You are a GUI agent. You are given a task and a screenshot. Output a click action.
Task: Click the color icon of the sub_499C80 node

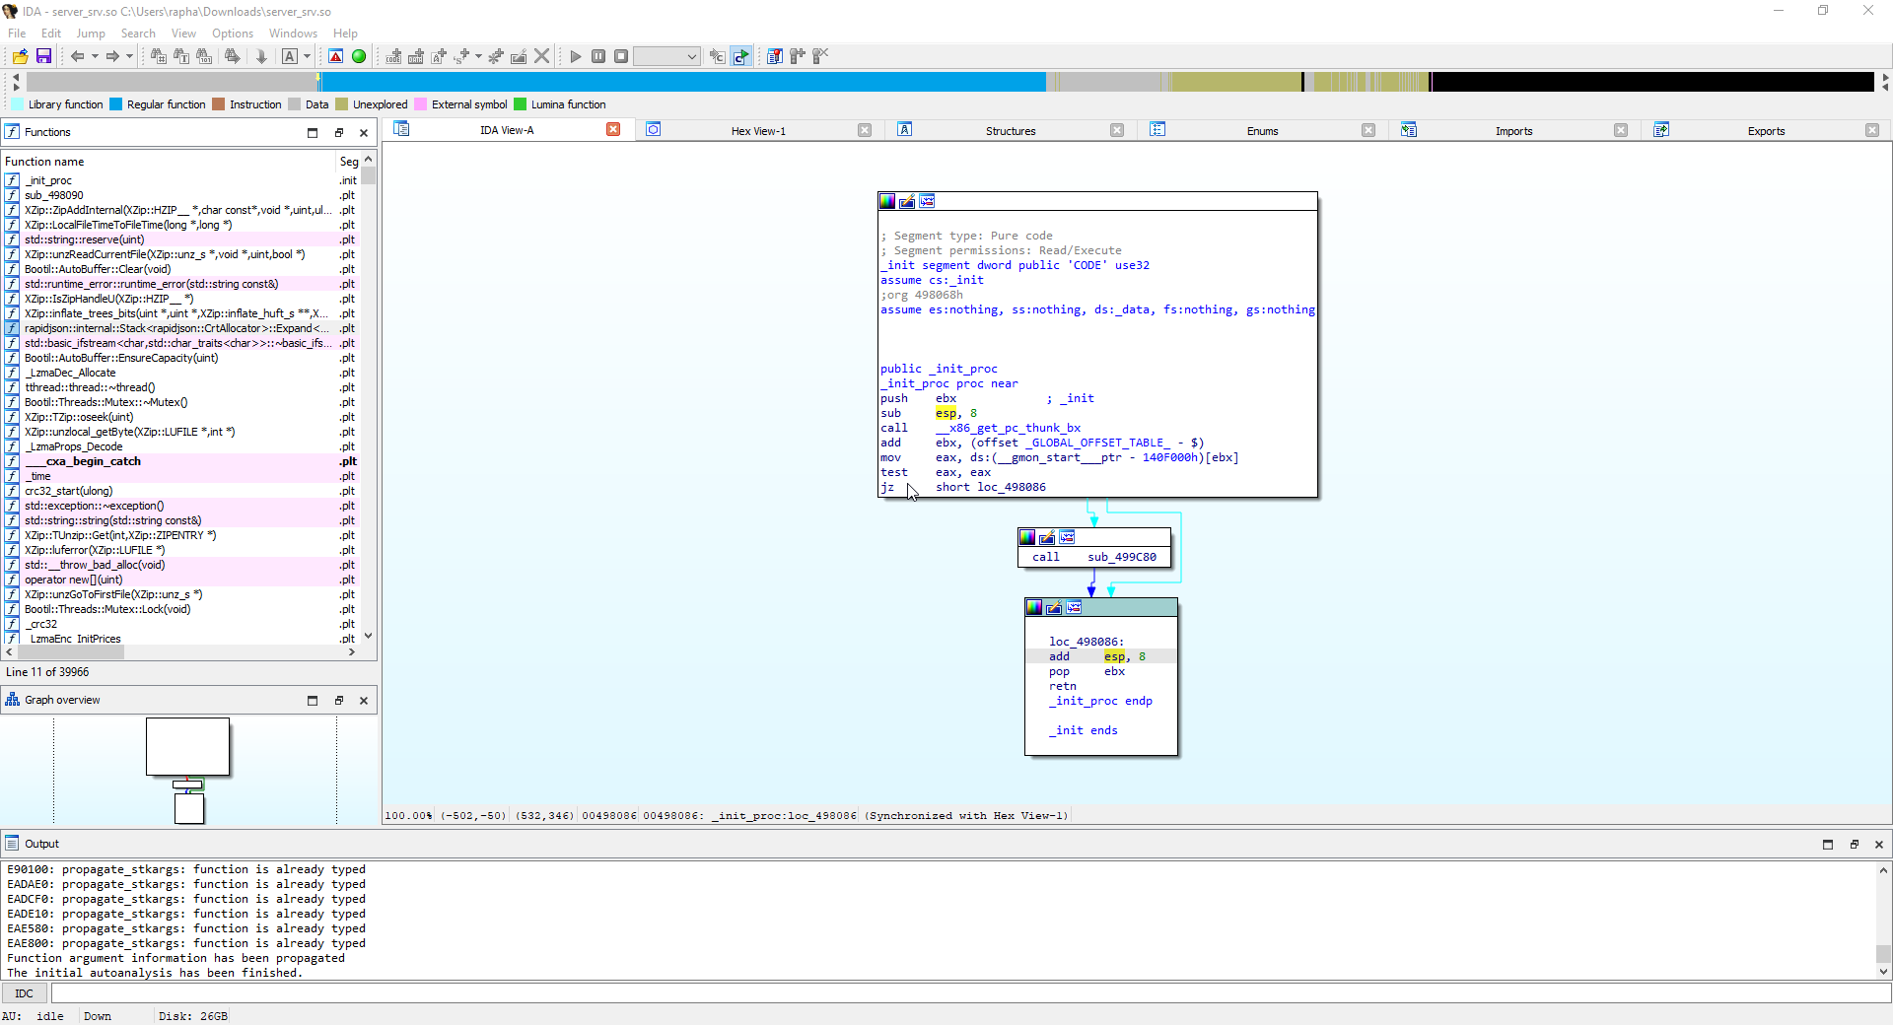coord(1027,537)
